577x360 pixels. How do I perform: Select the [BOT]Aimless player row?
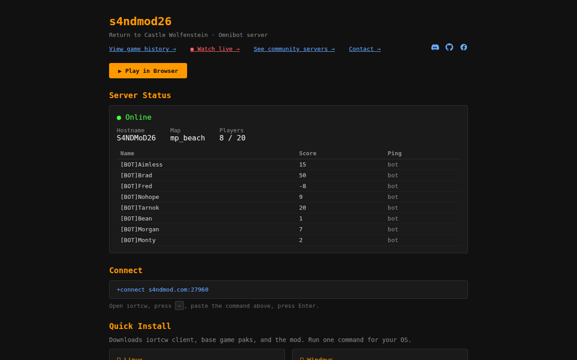288,165
